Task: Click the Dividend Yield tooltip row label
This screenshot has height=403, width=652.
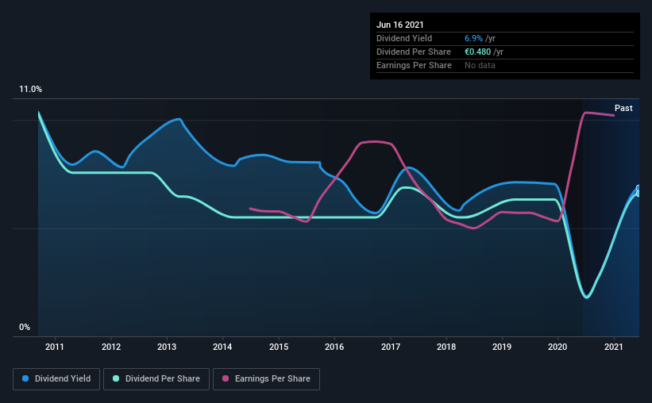Action: pyautogui.click(x=404, y=38)
